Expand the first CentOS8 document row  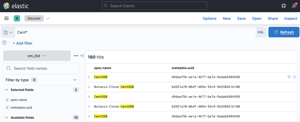pyautogui.click(x=89, y=77)
